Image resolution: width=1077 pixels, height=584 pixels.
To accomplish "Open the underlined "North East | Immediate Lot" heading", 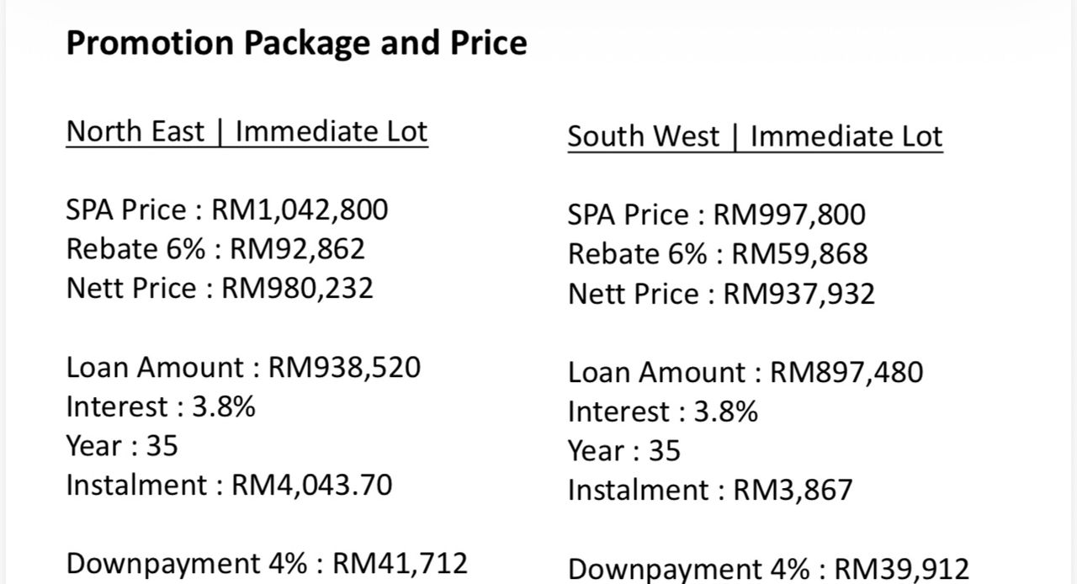I will pos(247,131).
